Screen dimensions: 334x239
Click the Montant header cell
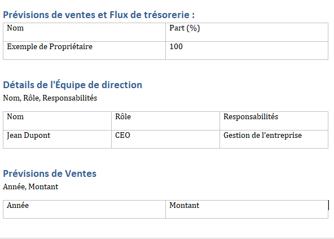click(x=247, y=210)
